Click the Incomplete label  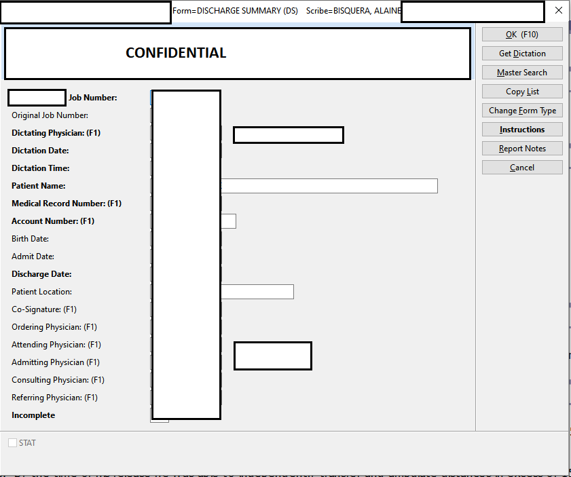[33, 415]
